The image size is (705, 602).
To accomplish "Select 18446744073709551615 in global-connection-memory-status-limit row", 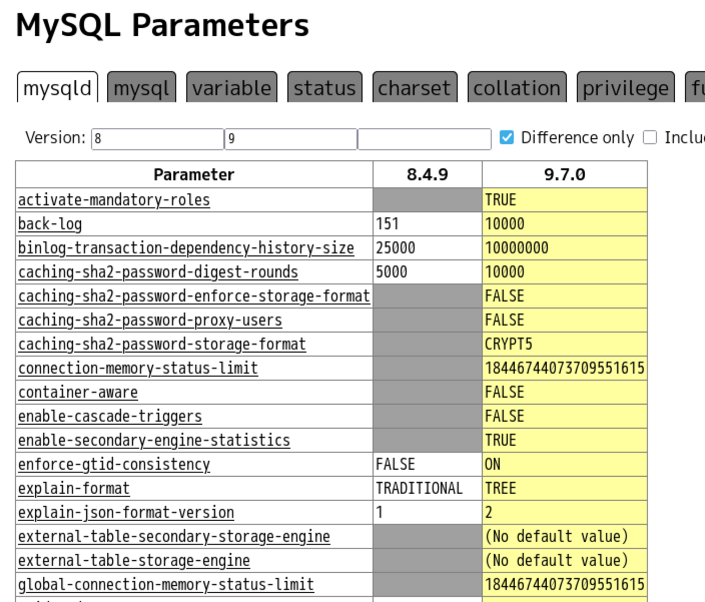I will [565, 584].
